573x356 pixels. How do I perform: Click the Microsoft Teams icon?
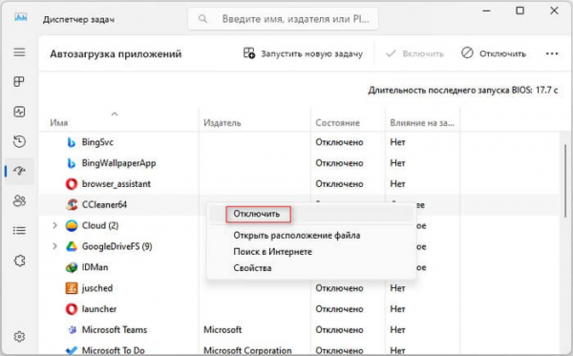click(73, 329)
